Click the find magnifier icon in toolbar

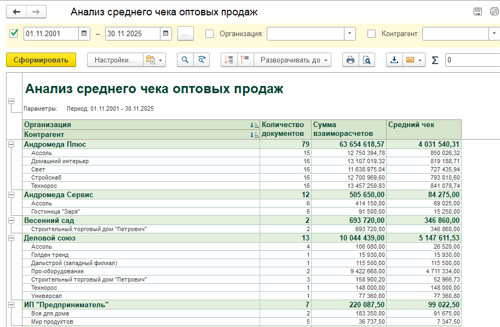point(186,60)
